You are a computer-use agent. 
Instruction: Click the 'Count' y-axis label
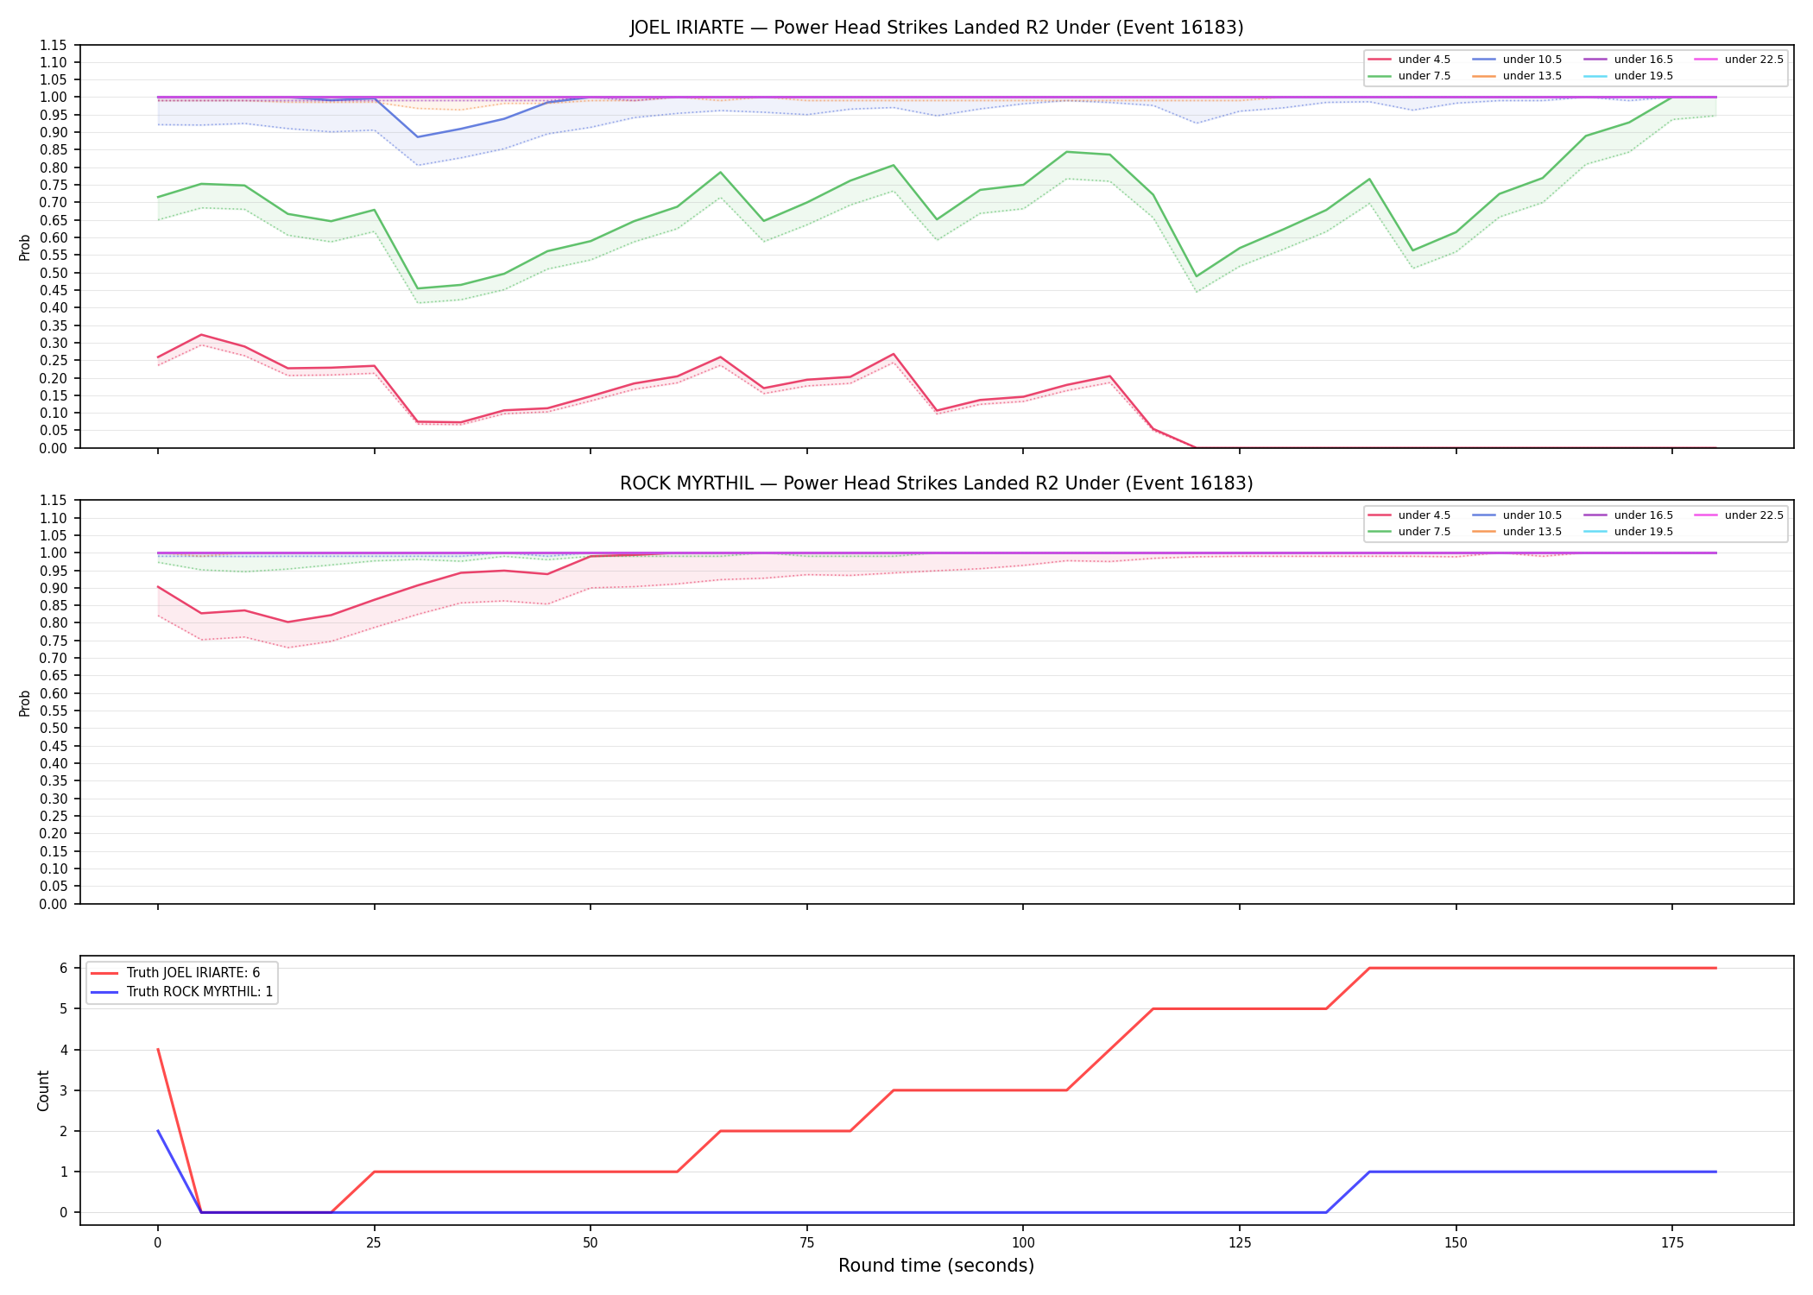(x=43, y=1090)
